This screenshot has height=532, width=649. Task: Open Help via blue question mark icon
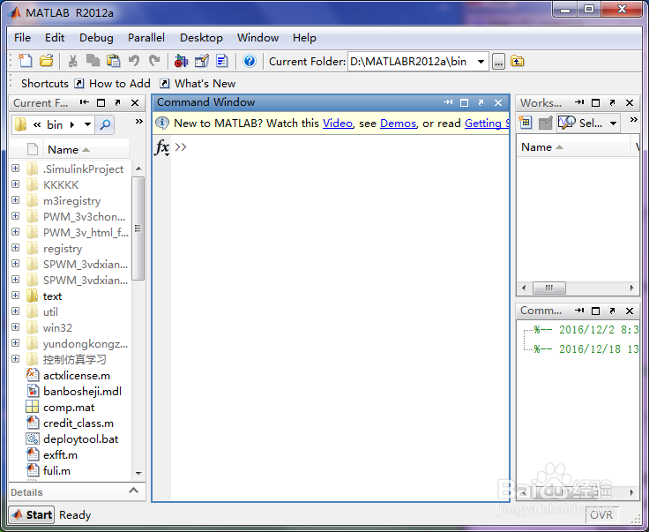[250, 61]
